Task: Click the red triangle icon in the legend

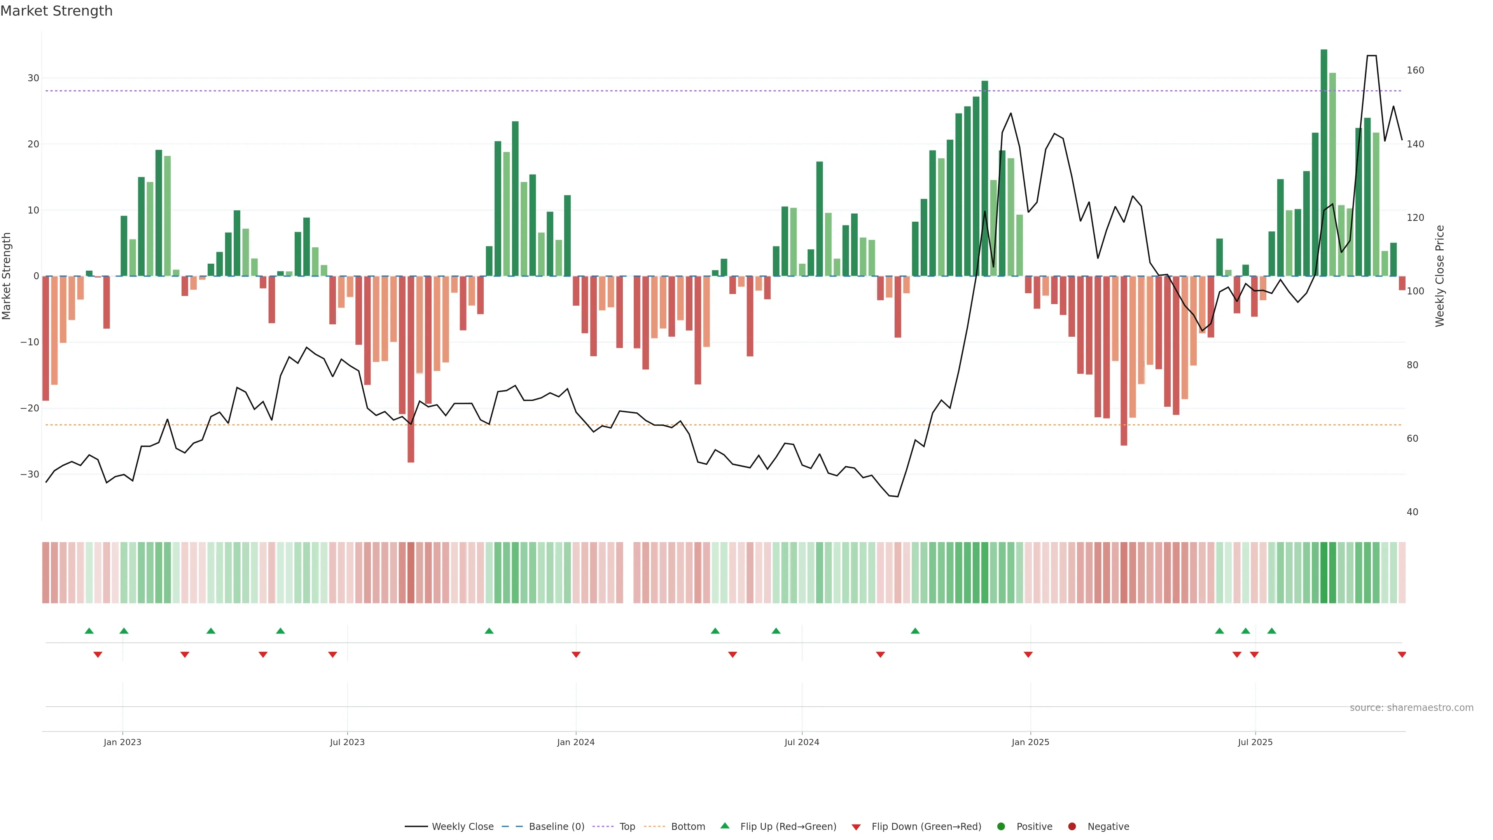Action: 855,827
